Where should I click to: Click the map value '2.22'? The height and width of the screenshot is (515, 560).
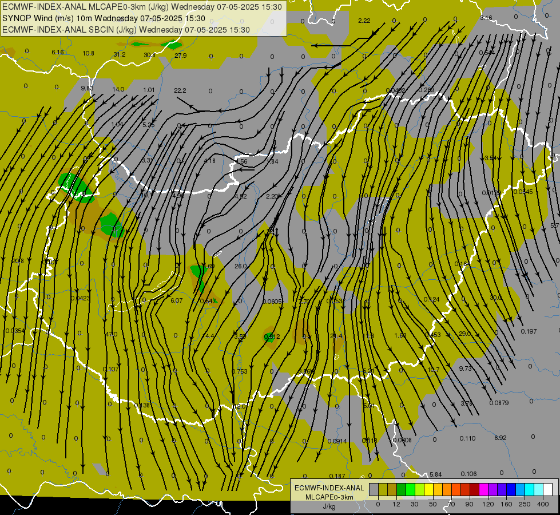(364, 21)
